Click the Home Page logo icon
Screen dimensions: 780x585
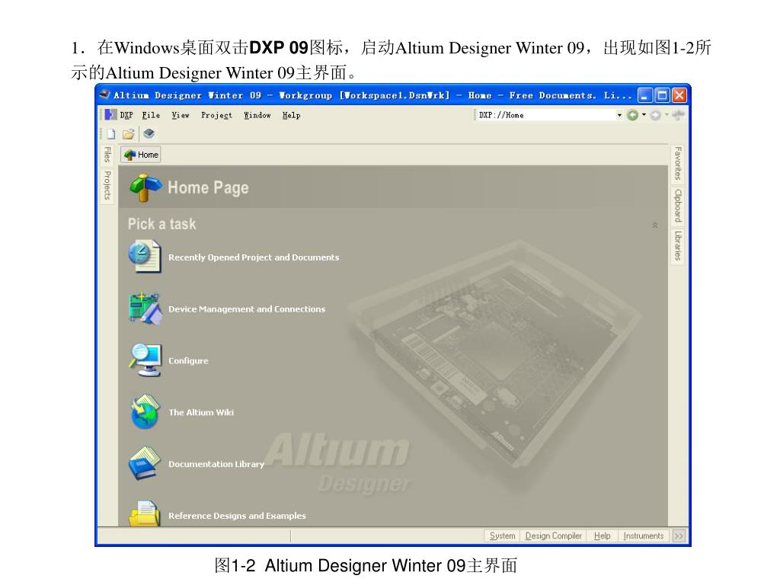[145, 187]
